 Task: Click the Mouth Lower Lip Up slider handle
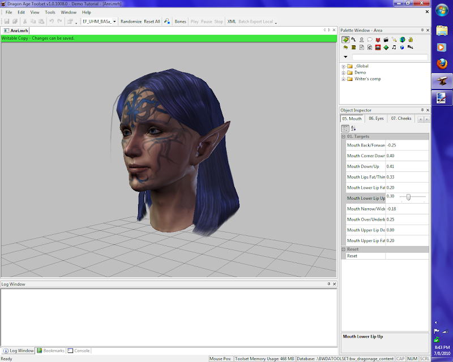[408, 197]
